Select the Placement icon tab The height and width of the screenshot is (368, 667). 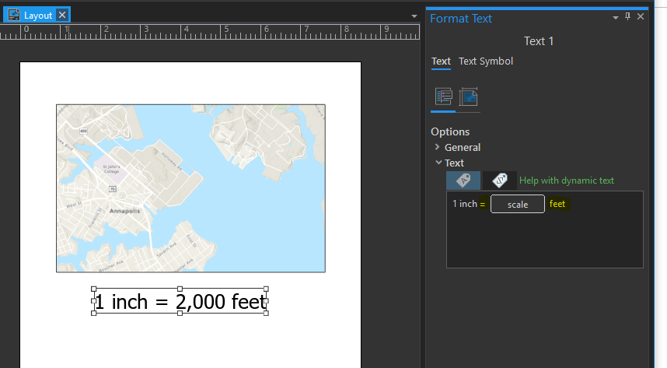click(x=468, y=97)
